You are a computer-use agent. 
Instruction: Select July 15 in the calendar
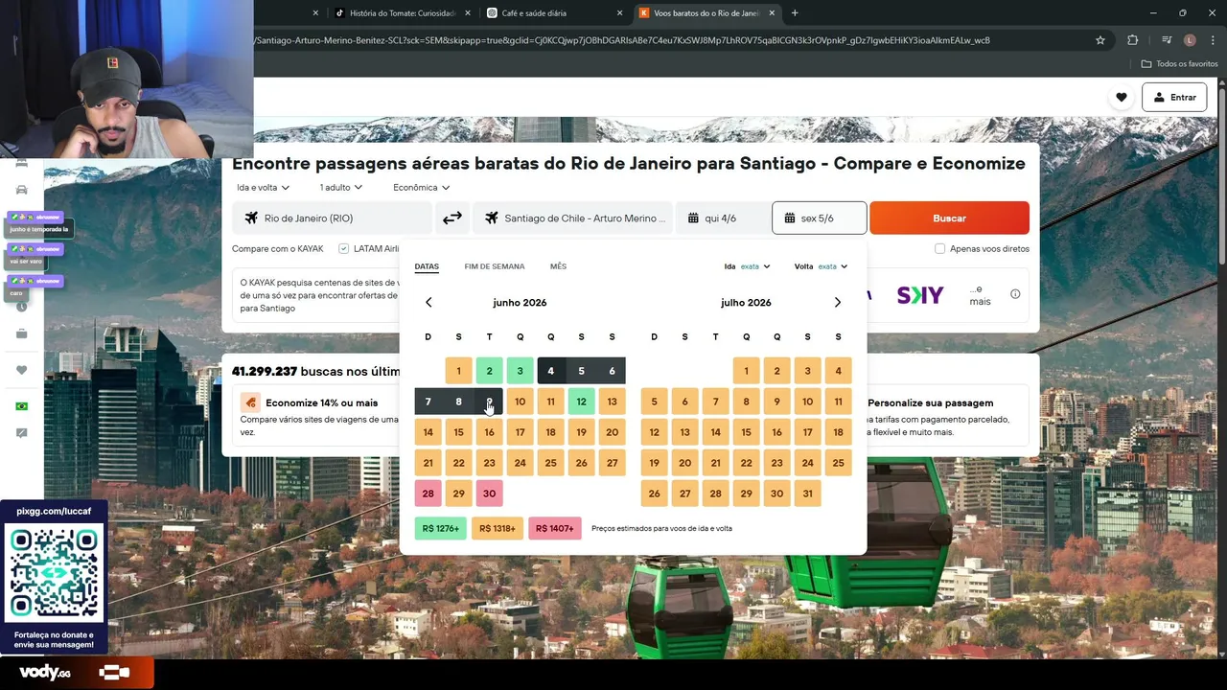click(x=746, y=432)
